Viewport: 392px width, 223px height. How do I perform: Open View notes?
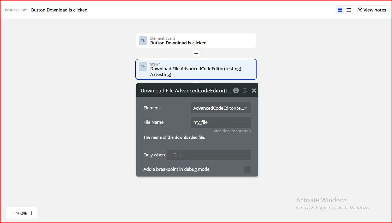(372, 10)
